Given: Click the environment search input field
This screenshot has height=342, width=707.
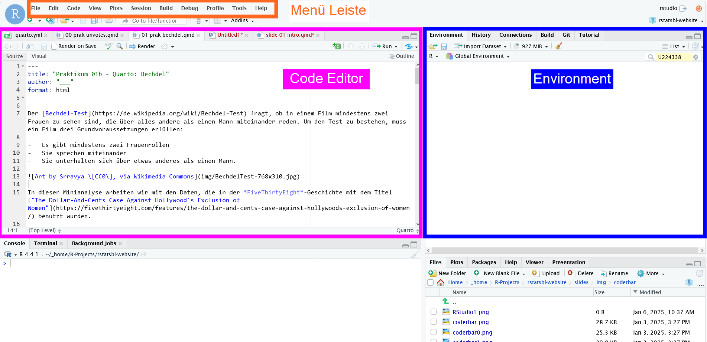Looking at the screenshot, I should [x=674, y=57].
